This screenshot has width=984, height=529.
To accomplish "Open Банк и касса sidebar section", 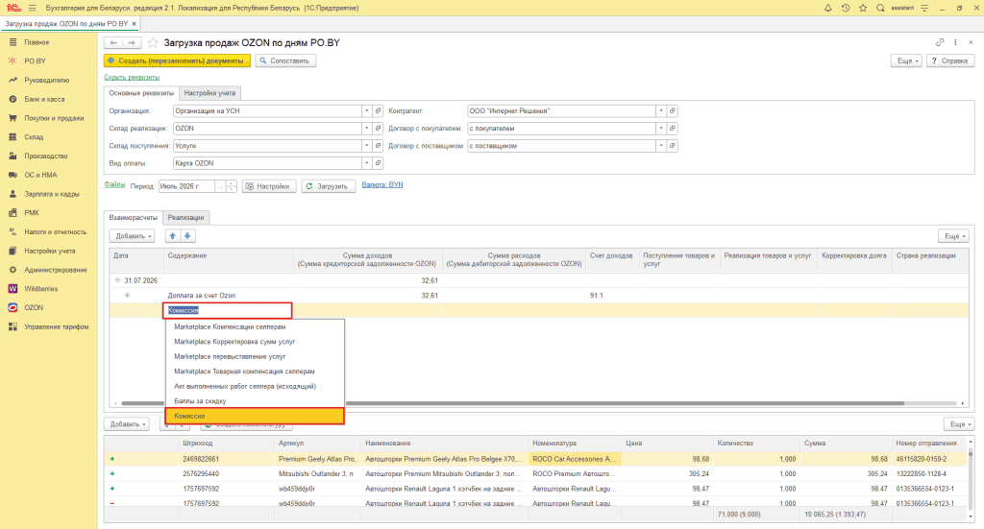I will [44, 99].
